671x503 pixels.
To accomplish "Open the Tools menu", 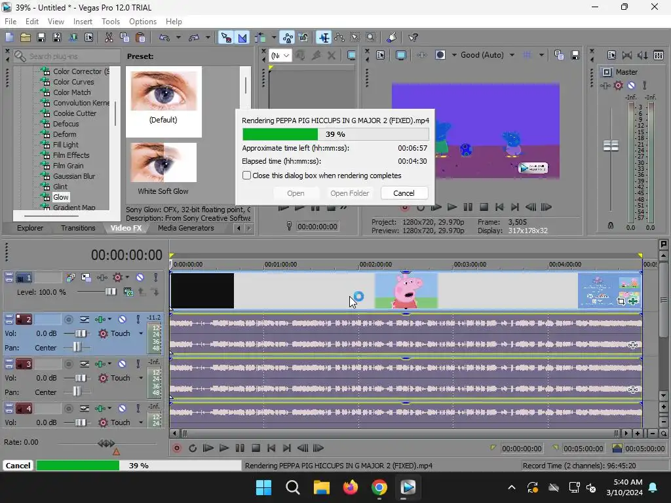I will 110,22.
